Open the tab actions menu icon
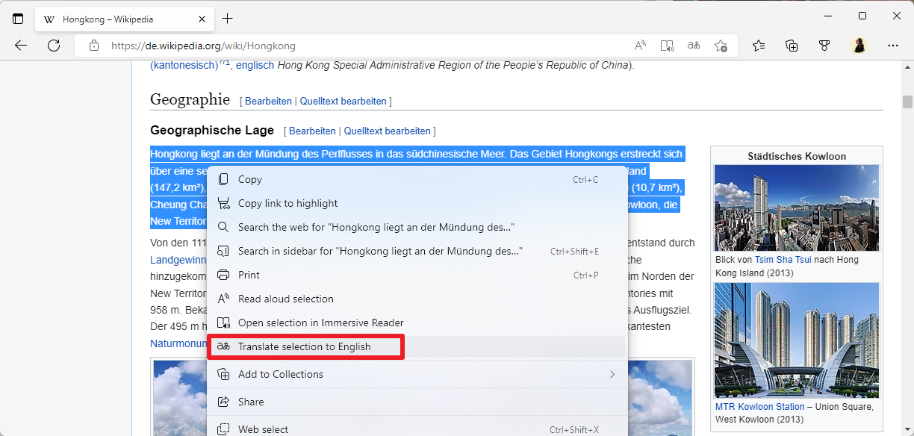Screen dimensions: 914x436 (x=18, y=19)
